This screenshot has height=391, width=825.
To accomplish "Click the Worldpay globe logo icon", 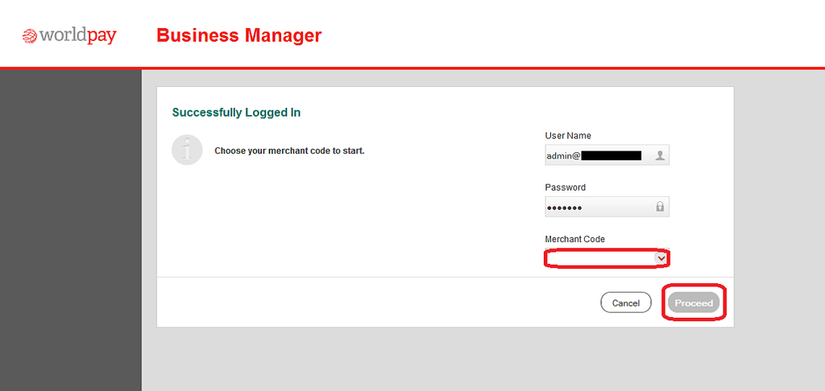I will tap(30, 36).
